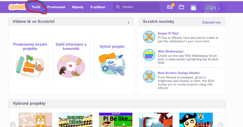Open the Vytvoř projekt card

coord(112,60)
